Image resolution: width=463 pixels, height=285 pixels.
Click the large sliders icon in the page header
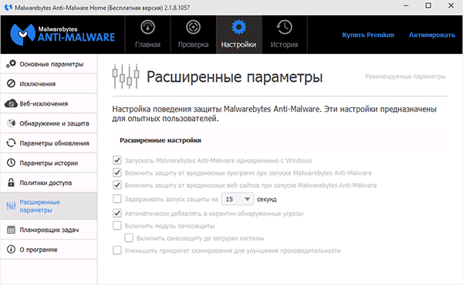(126, 76)
